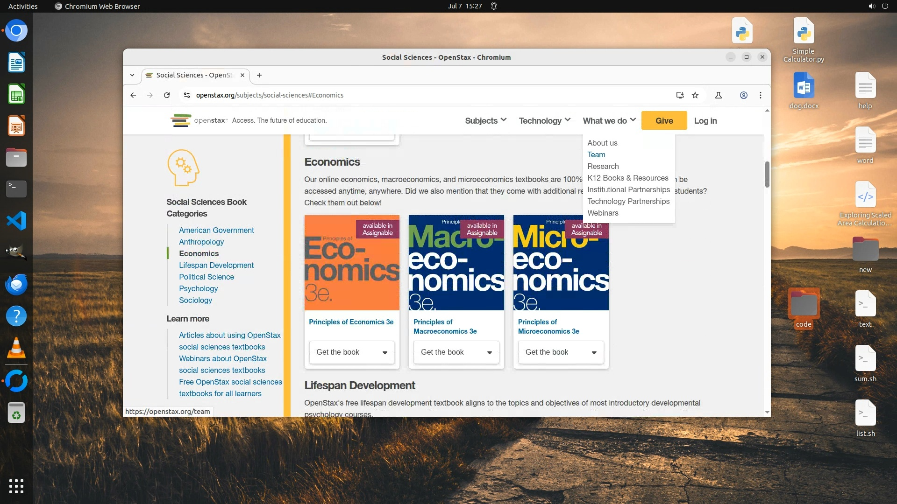Choose K12 Books & Resources menu entry

tap(627, 178)
